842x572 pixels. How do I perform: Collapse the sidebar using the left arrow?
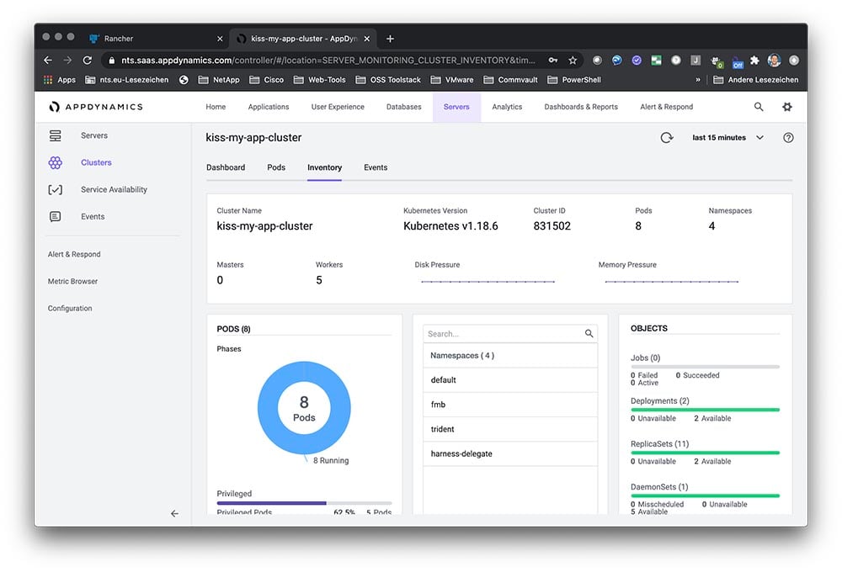pyautogui.click(x=174, y=513)
